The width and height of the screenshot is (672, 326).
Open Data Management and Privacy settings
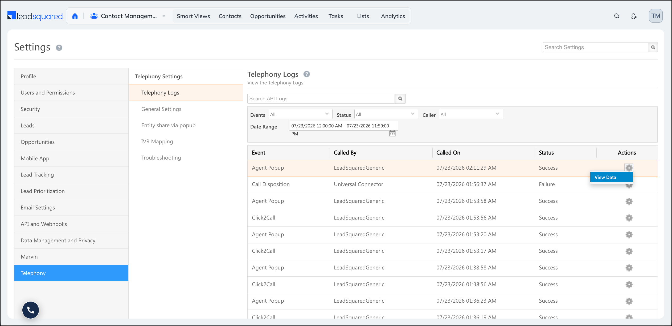71,241
